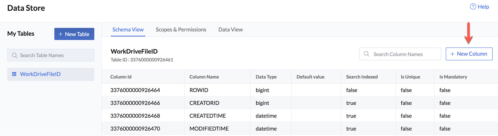Click Search Indexed false in ROWID row
This screenshot has width=498, height=136.
coord(352,90)
